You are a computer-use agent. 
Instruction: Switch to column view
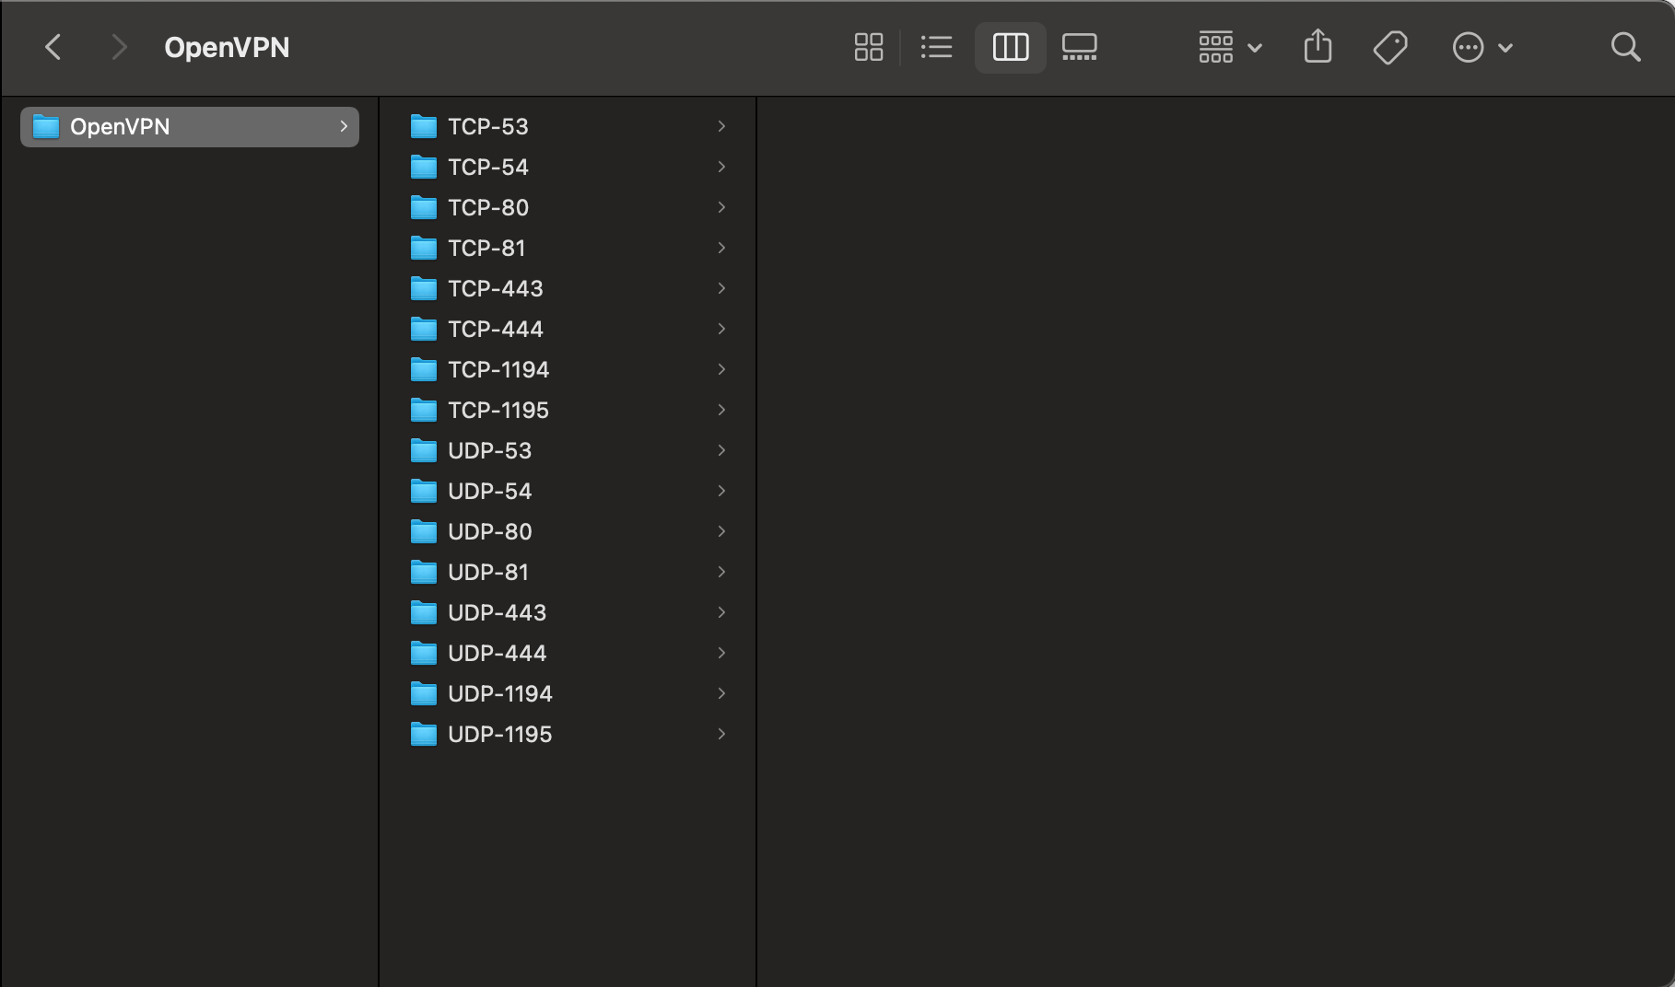click(x=1011, y=47)
